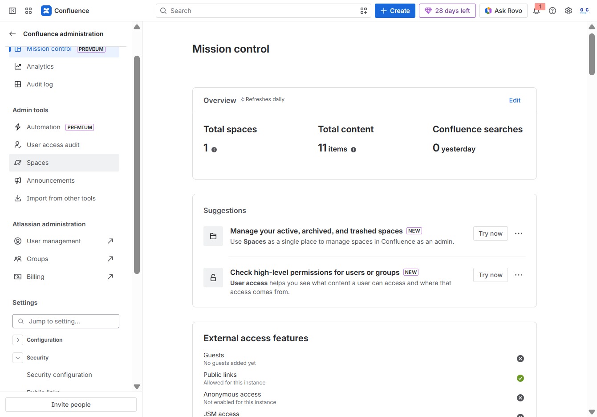This screenshot has height=417, width=597.
Task: Open Import from other tools
Action: (64, 198)
